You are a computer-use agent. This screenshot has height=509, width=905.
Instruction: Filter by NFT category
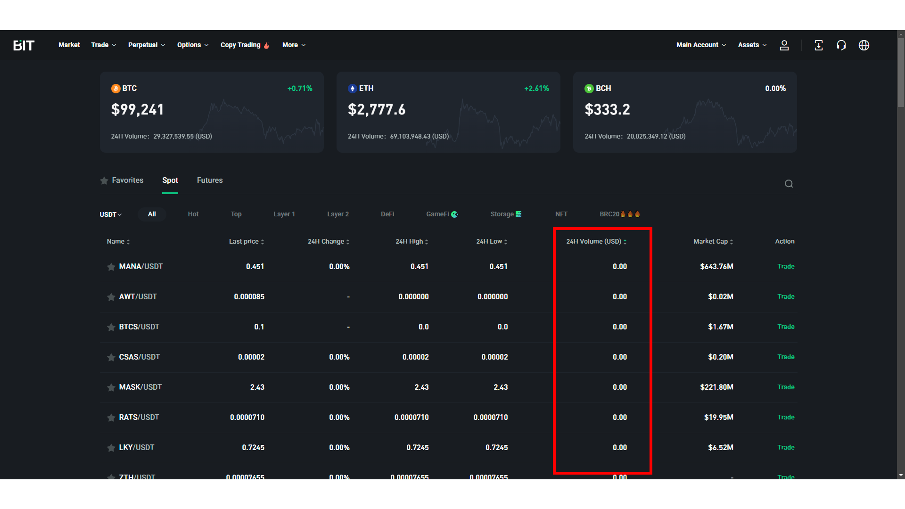[x=561, y=214]
